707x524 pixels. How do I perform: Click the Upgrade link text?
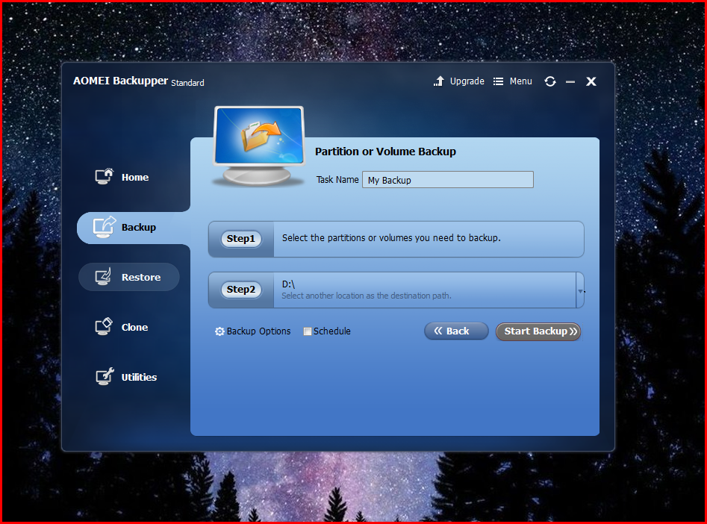(467, 81)
